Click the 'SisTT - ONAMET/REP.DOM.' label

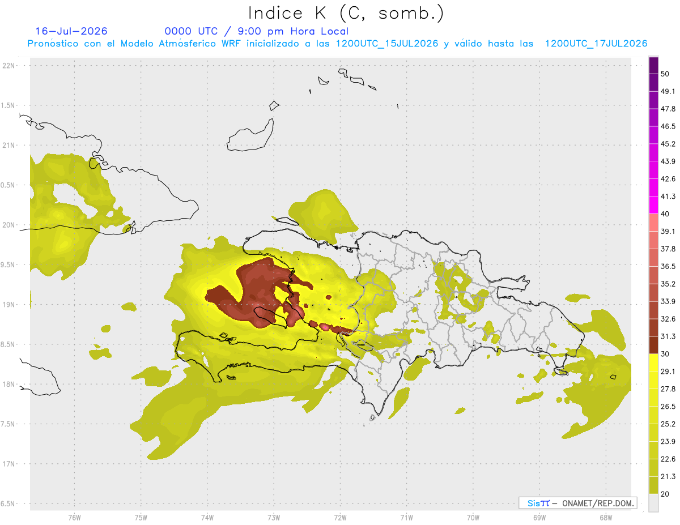click(x=577, y=503)
